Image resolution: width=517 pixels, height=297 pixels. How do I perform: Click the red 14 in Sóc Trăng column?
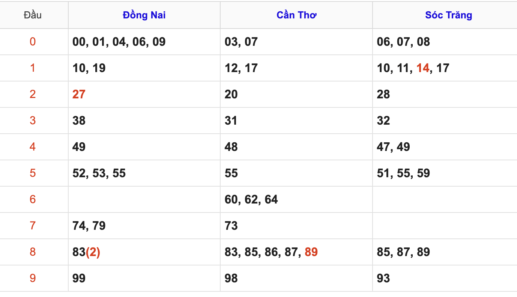(423, 68)
